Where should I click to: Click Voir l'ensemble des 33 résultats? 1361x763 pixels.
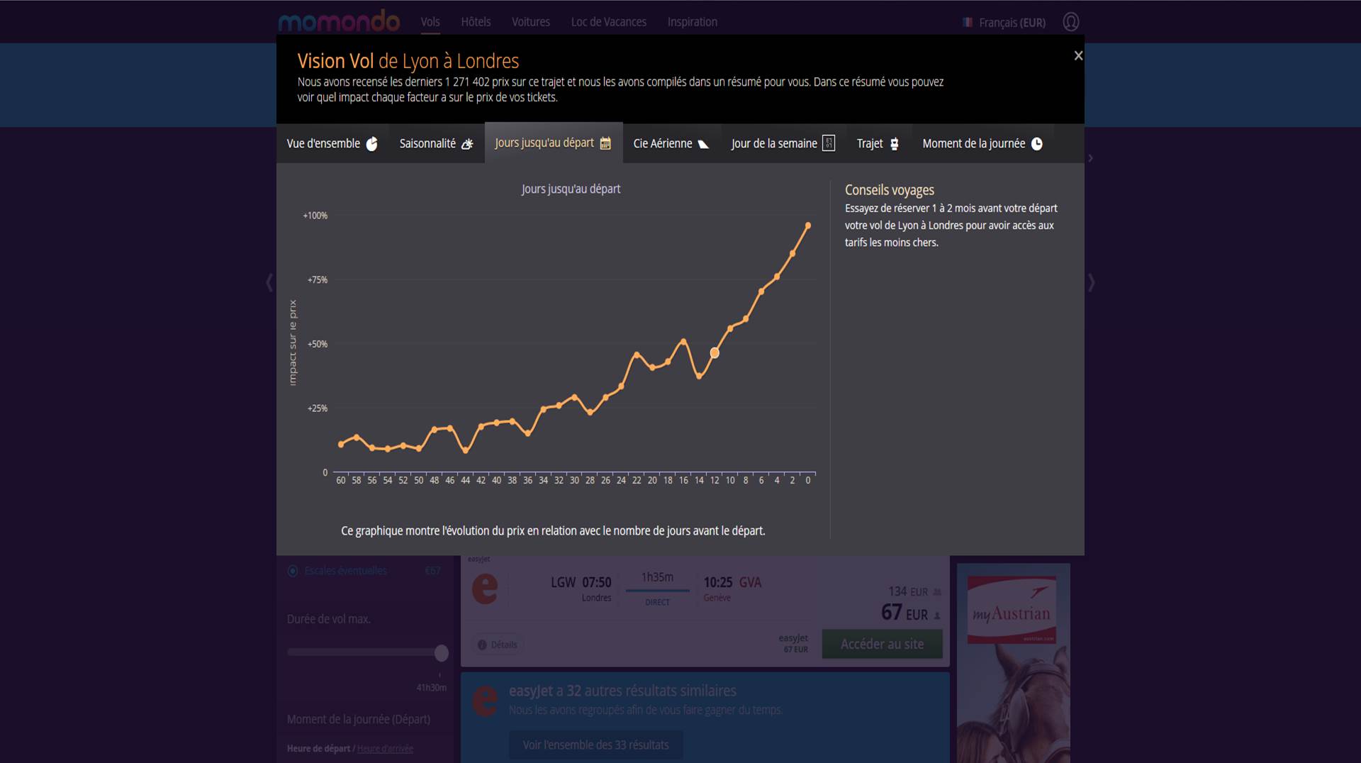coord(595,745)
